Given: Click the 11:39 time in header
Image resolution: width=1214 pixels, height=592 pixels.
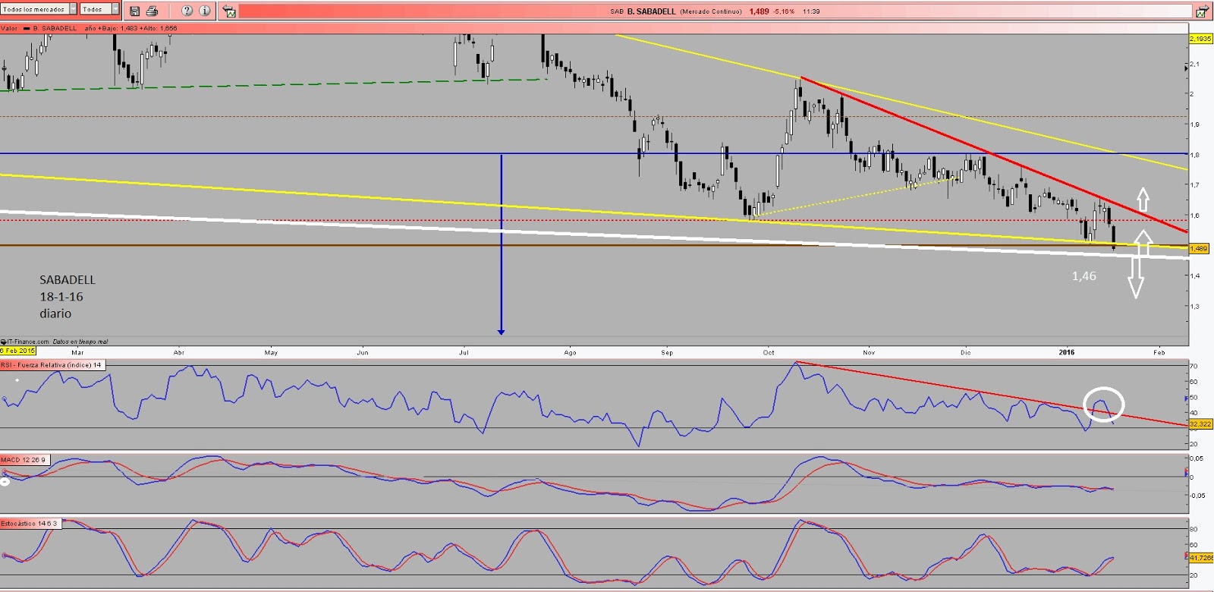Looking at the screenshot, I should (x=811, y=11).
